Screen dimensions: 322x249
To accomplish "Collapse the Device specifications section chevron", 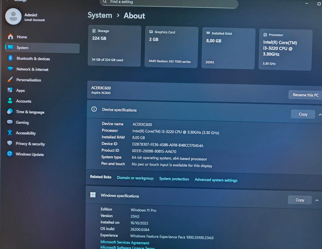I will coord(320,115).
